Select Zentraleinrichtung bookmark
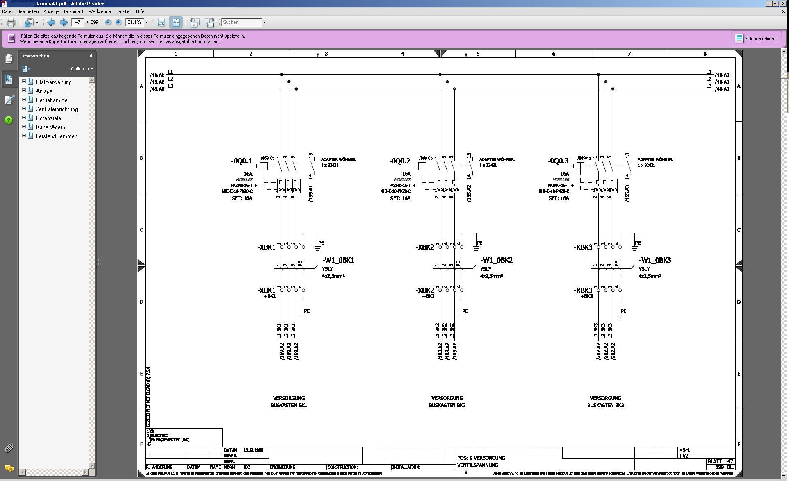 (x=57, y=109)
